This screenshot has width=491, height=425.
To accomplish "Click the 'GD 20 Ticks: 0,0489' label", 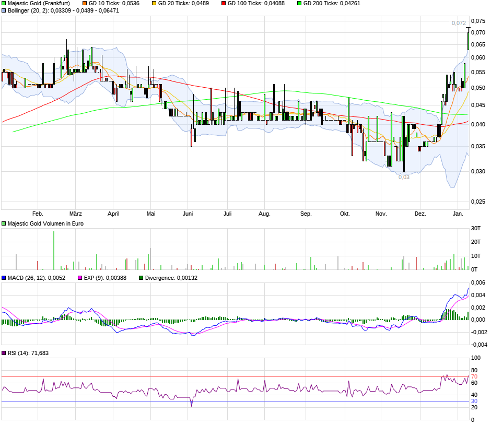I will 183,4.
